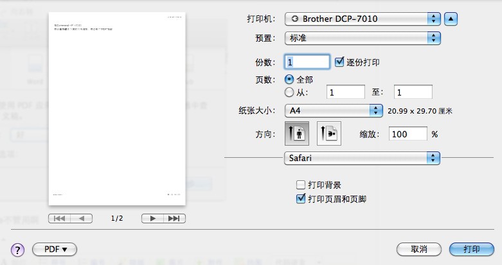Viewport: 502px width, 265px height.
Task: Select portrait orientation icon
Action: click(x=297, y=133)
